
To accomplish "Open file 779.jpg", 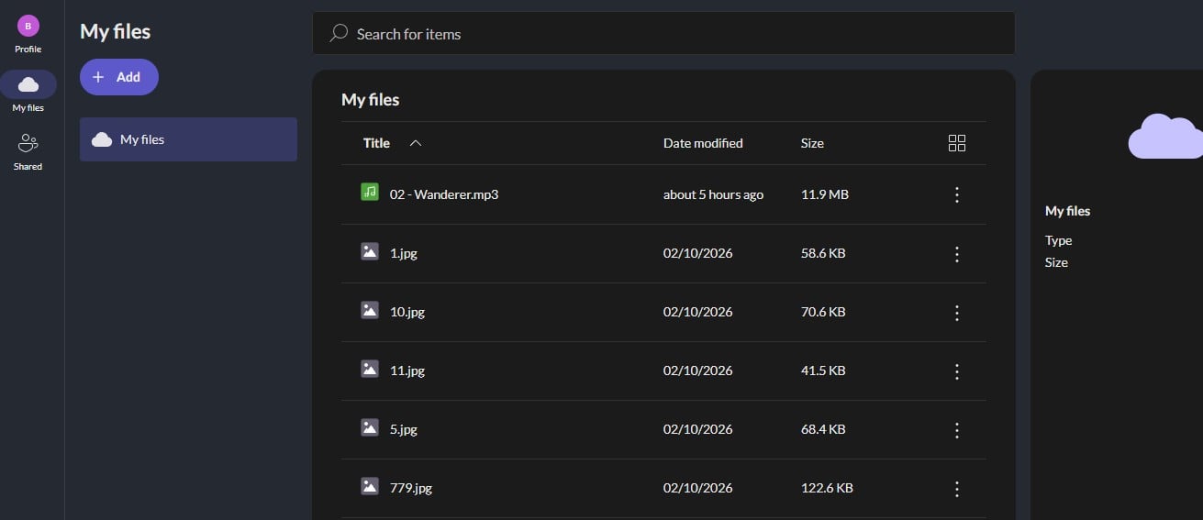I will (411, 488).
